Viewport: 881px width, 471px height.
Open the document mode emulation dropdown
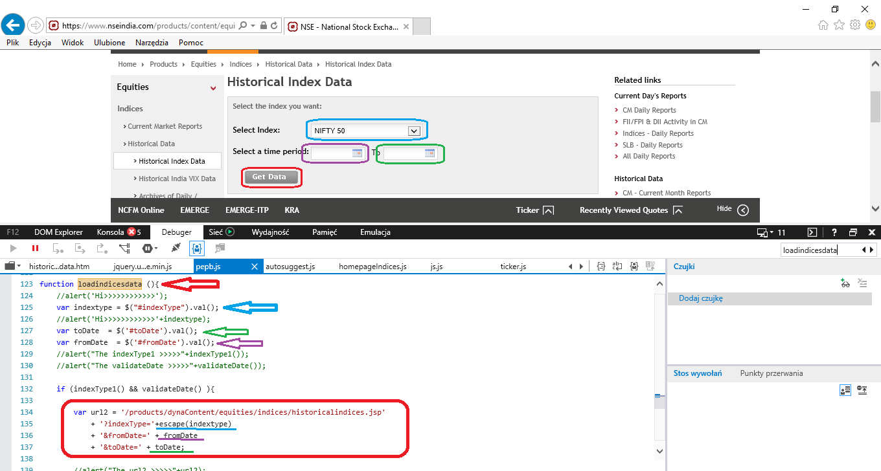point(771,232)
